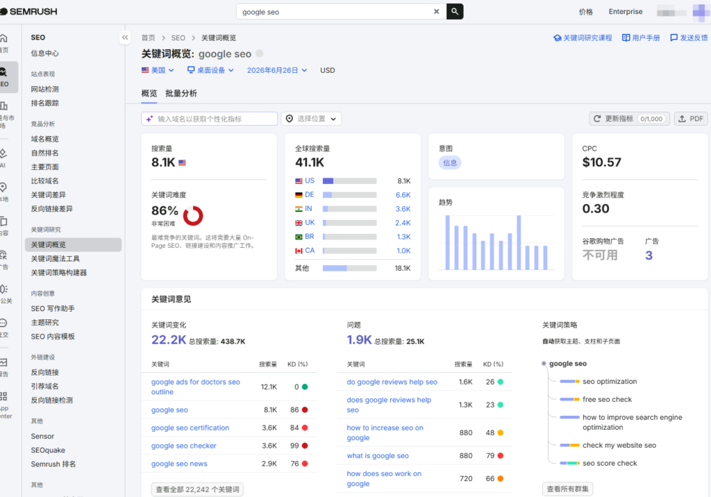Click the user avatar in the header
Viewport: 711px width, 497px height.
pyautogui.click(x=701, y=12)
